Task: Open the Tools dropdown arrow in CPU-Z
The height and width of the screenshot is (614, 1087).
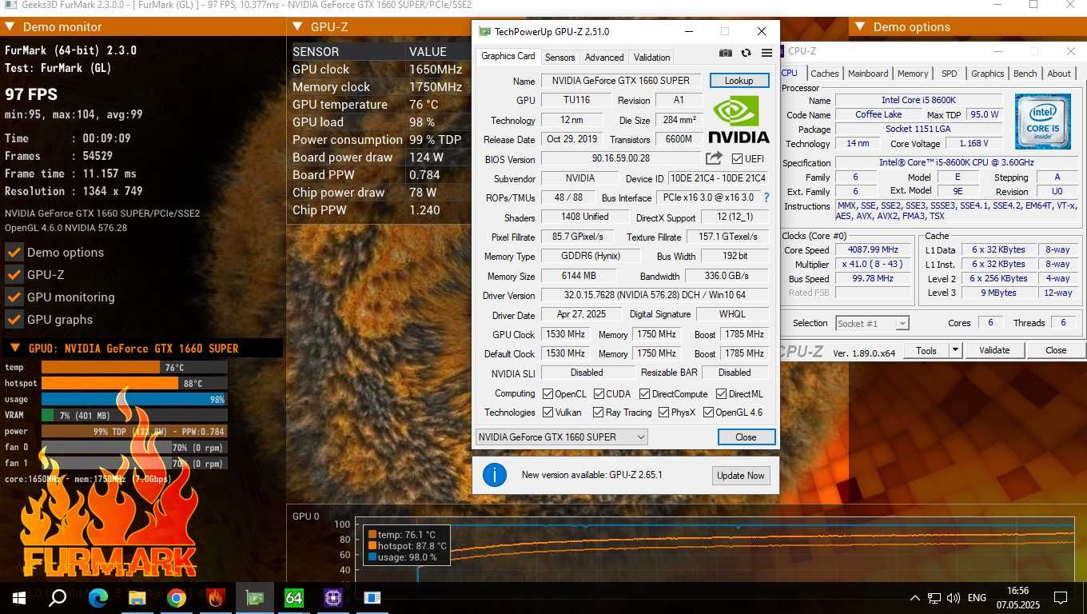Action: [954, 350]
